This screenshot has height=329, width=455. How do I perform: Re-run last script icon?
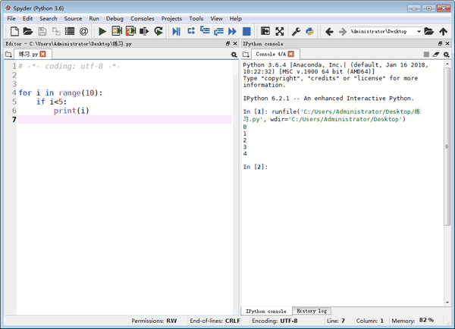(x=158, y=31)
